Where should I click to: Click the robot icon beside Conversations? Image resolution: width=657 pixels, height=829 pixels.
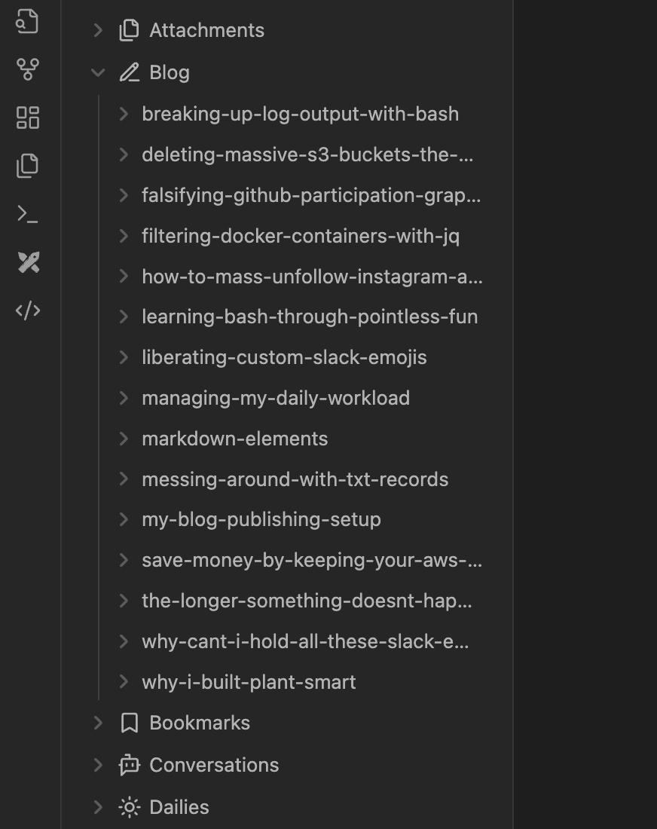[130, 765]
